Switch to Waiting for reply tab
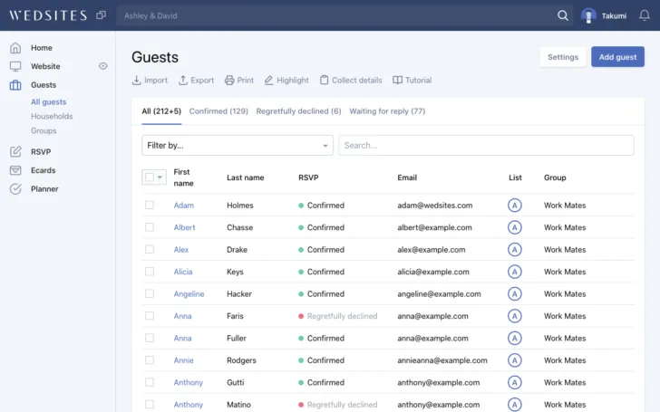The image size is (660, 412). pos(387,111)
